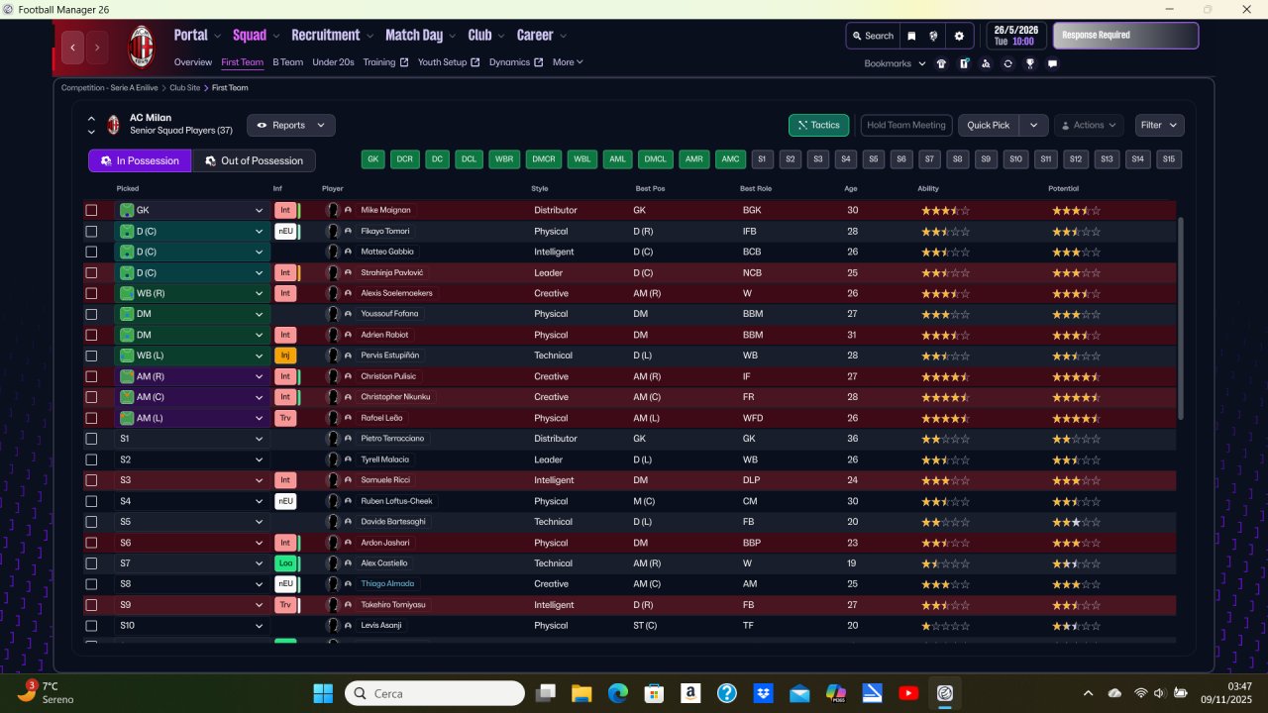Viewport: 1268px width, 713px height.
Task: Tick the checkbox for Christian Pulisic
Action: tap(91, 376)
